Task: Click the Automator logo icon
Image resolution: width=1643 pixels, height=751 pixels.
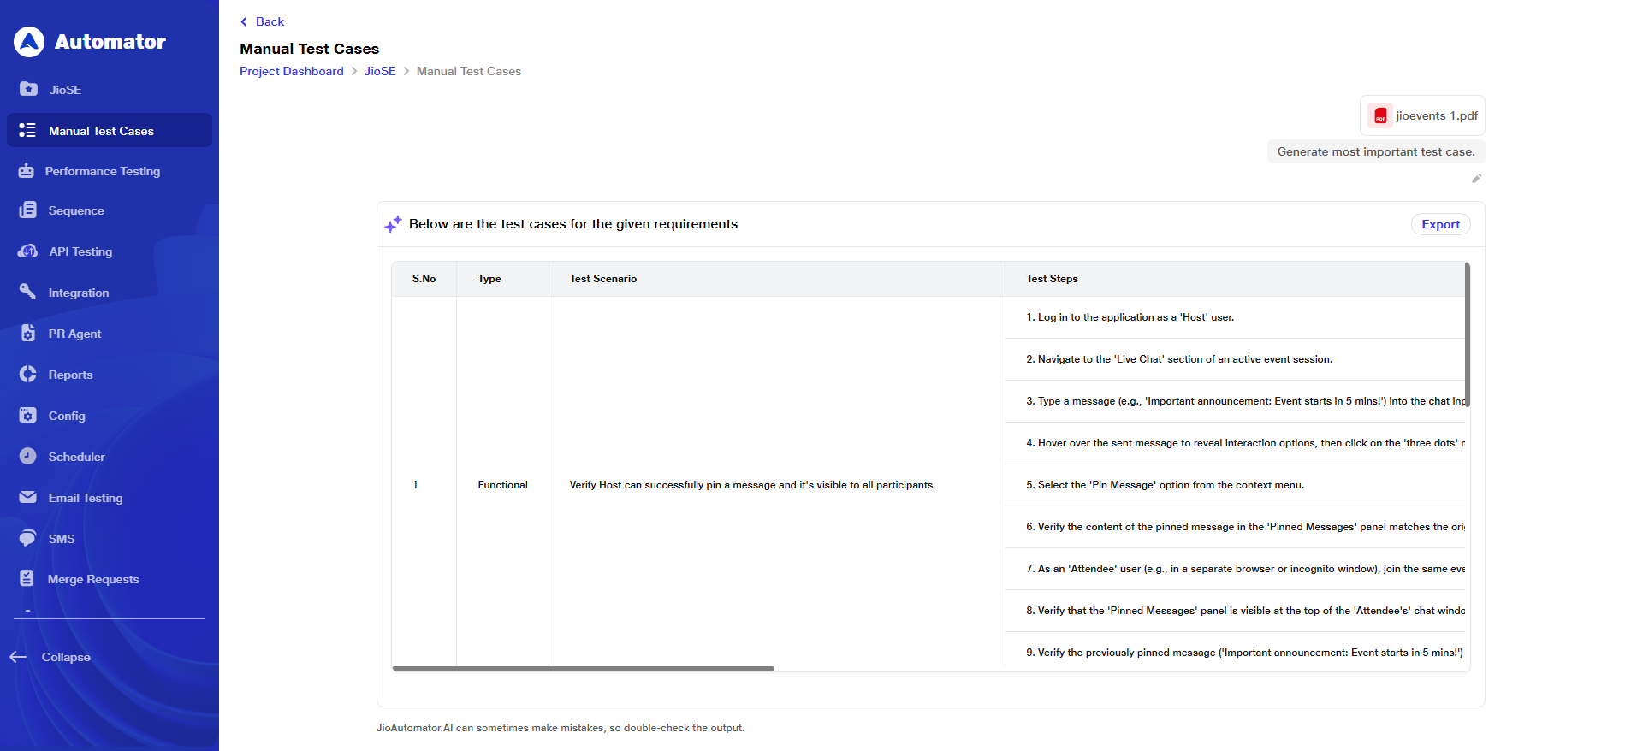Action: (29, 42)
